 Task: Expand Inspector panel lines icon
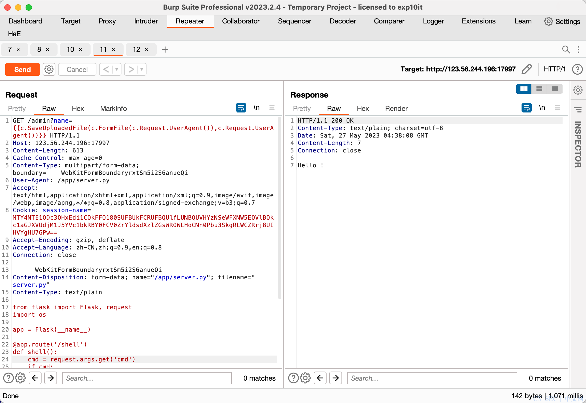578,110
